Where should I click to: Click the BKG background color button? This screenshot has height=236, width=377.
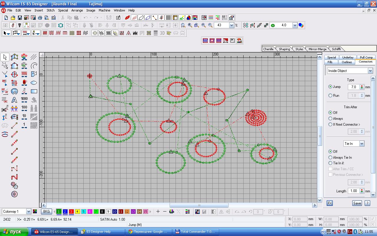[46, 212]
